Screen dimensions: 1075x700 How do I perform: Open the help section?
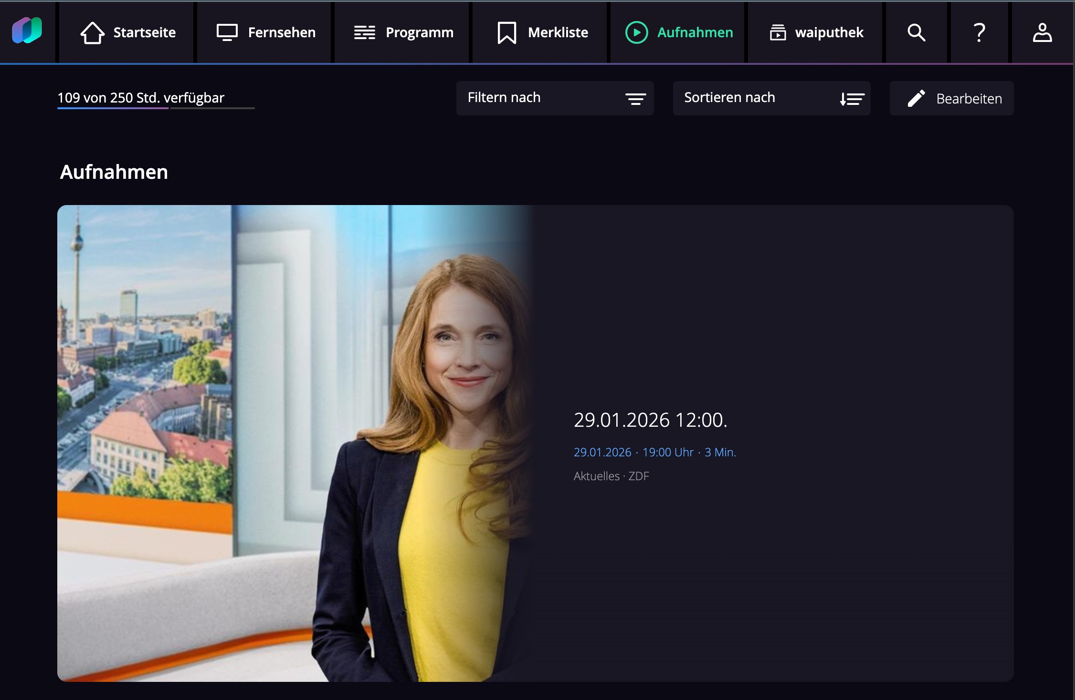[x=979, y=32]
